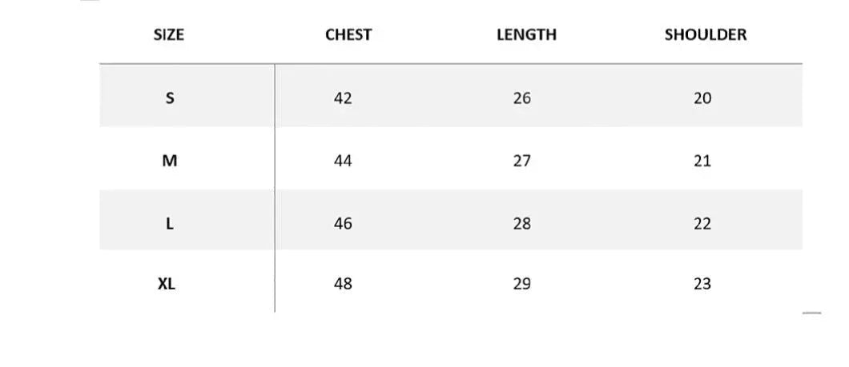Viewport: 849px width, 367px height.
Task: Click chest value 42 for size S
Action: tap(343, 98)
